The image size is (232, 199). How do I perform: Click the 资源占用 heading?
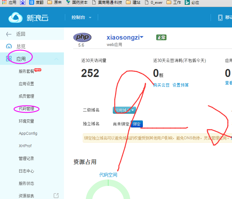tap(85, 162)
